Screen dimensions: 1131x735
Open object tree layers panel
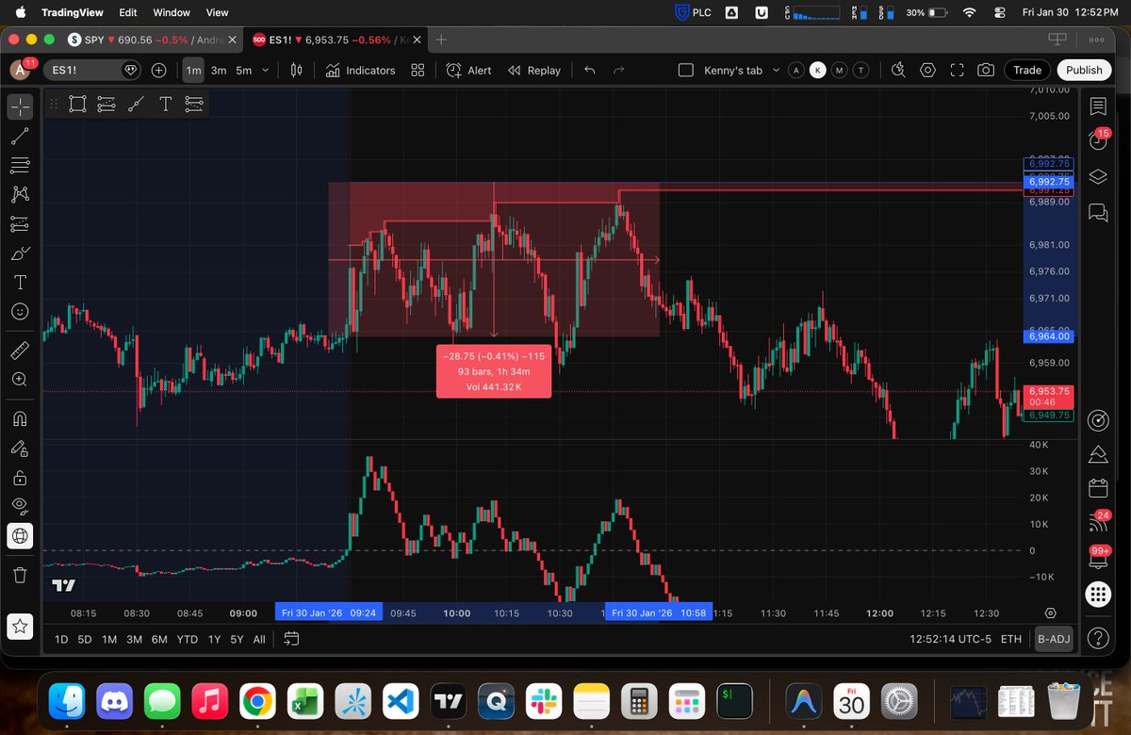(x=1098, y=177)
